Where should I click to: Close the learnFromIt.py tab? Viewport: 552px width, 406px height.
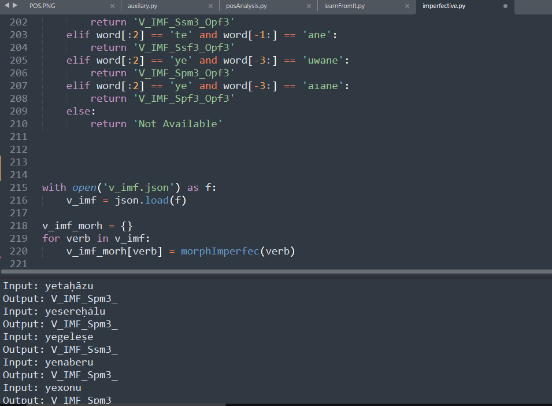(407, 6)
